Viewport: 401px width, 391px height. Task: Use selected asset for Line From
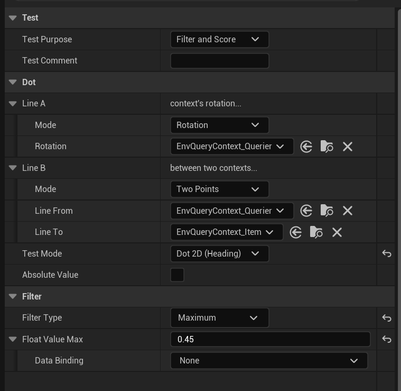pyautogui.click(x=306, y=211)
